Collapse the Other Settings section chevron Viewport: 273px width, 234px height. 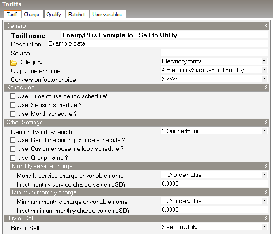(x=265, y=123)
